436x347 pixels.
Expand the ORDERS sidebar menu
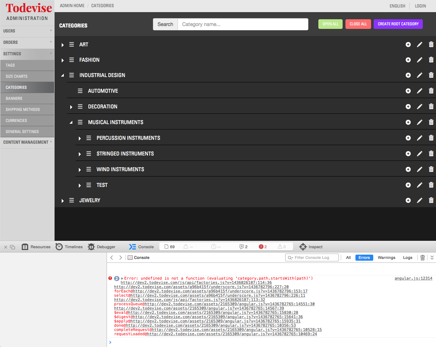point(27,42)
